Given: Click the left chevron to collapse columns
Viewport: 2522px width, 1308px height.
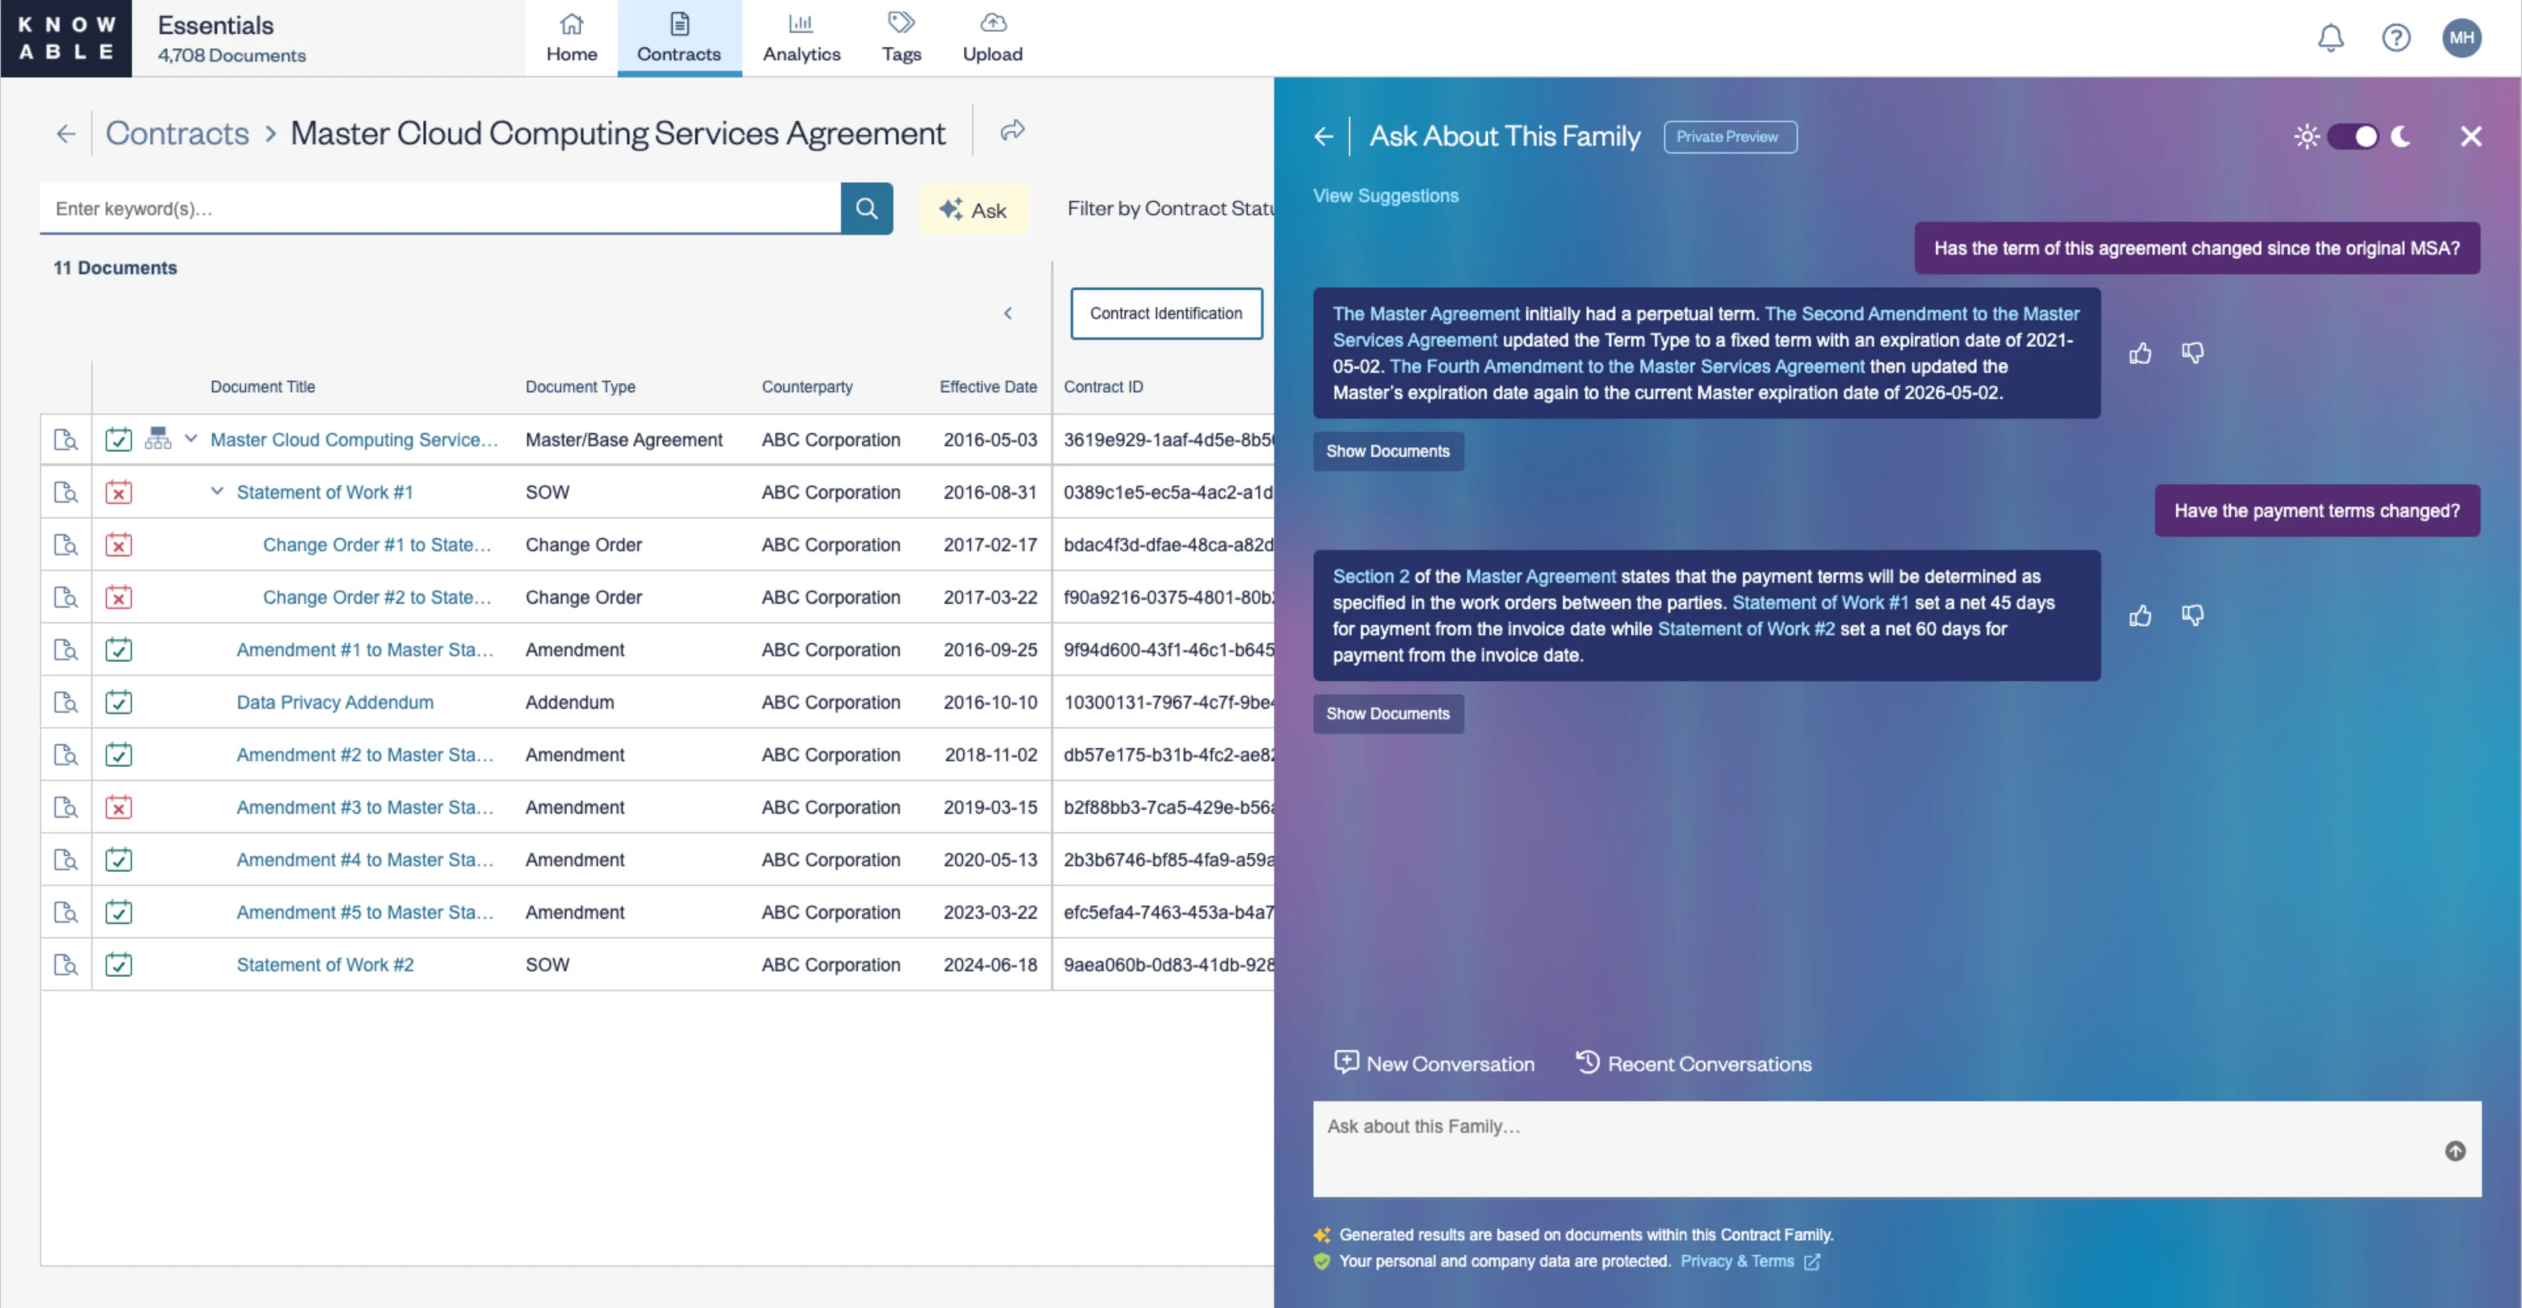Looking at the screenshot, I should point(1008,313).
